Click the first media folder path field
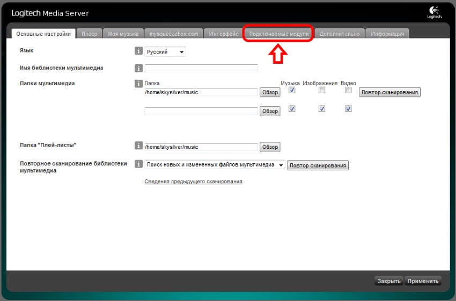 click(x=201, y=92)
